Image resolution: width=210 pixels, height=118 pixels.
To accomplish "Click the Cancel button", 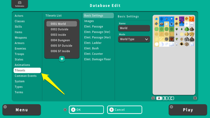I will [125, 110].
